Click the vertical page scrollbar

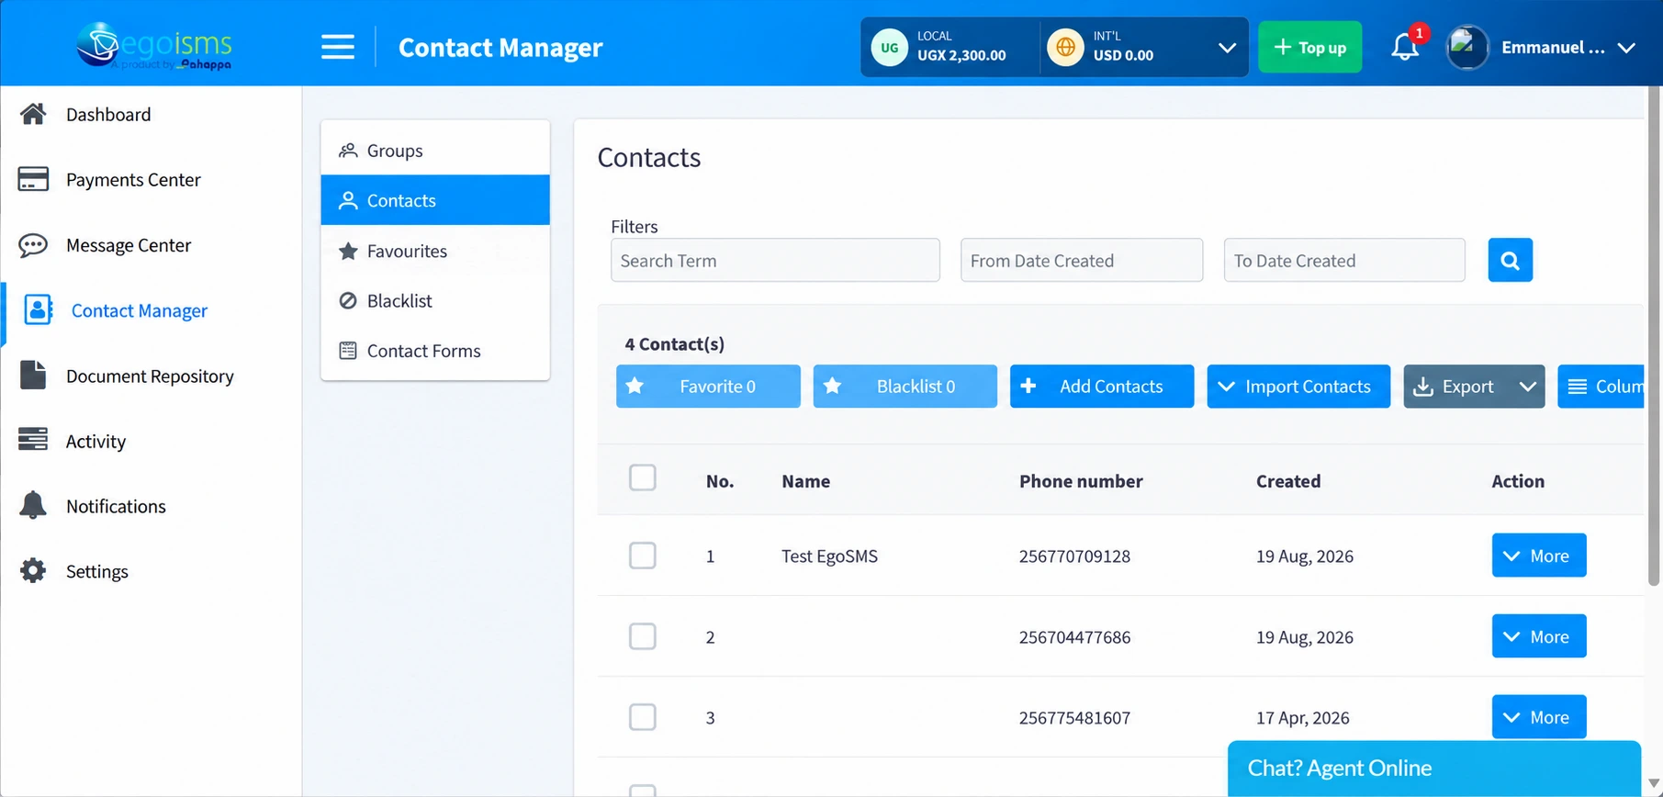(1654, 336)
